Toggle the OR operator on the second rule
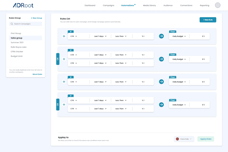 click(x=58, y=59)
